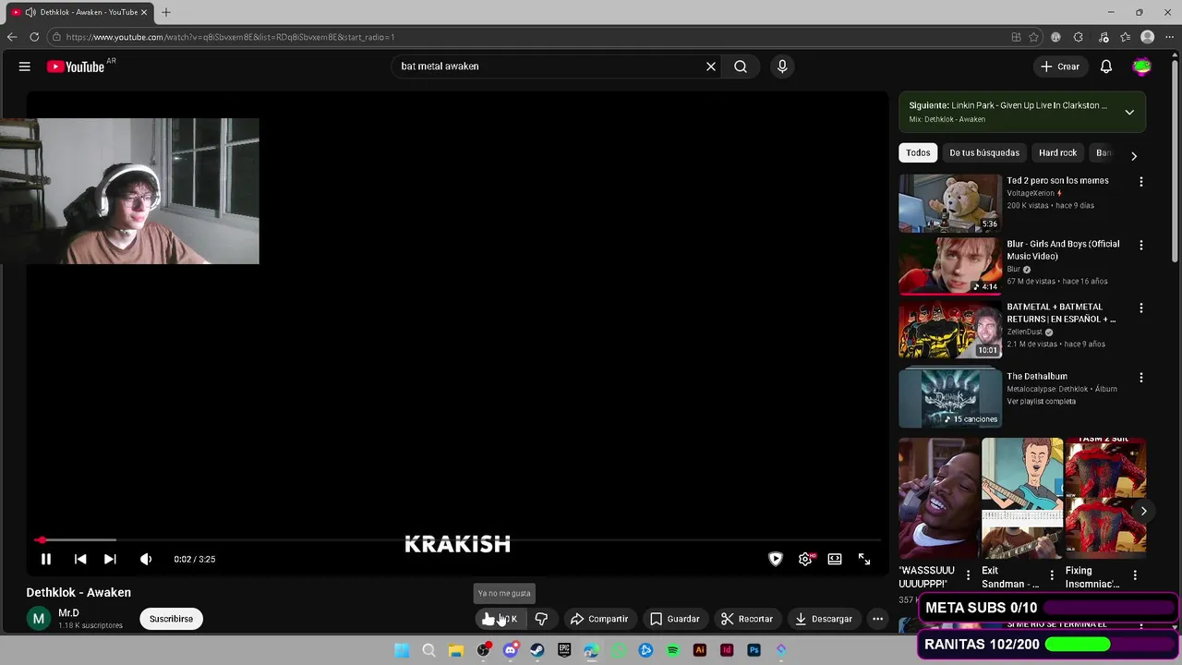Close the Dethklok - Awaken tab
The height and width of the screenshot is (665, 1182).
(x=144, y=12)
